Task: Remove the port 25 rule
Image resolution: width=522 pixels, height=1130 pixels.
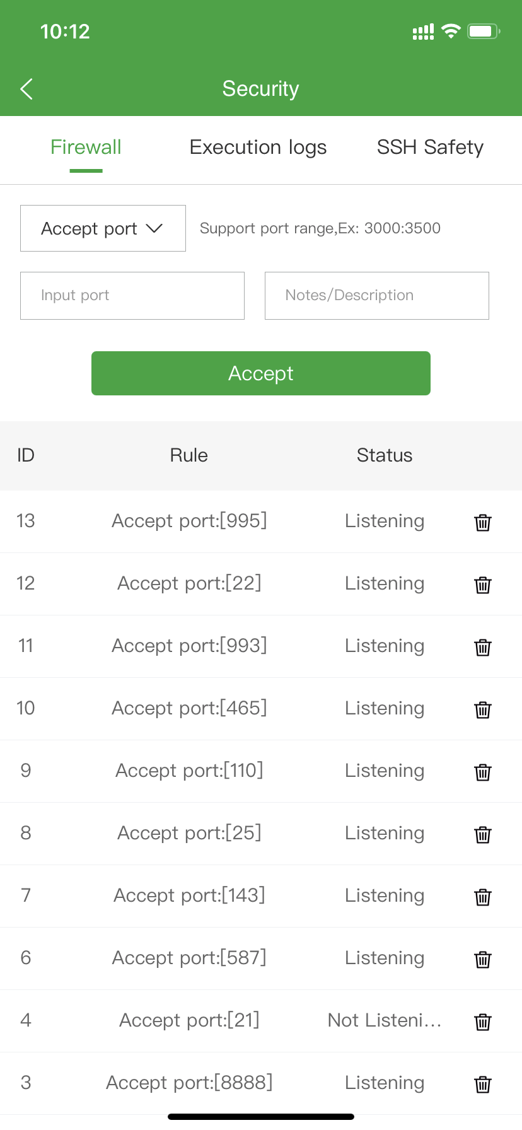Action: [482, 834]
